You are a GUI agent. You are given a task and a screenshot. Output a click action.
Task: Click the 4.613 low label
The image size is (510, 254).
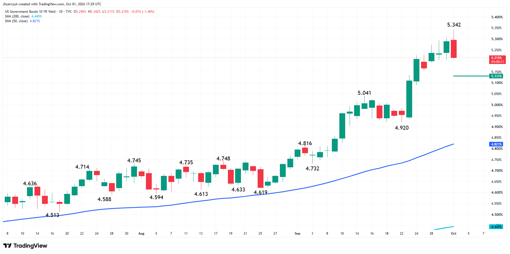(201, 194)
